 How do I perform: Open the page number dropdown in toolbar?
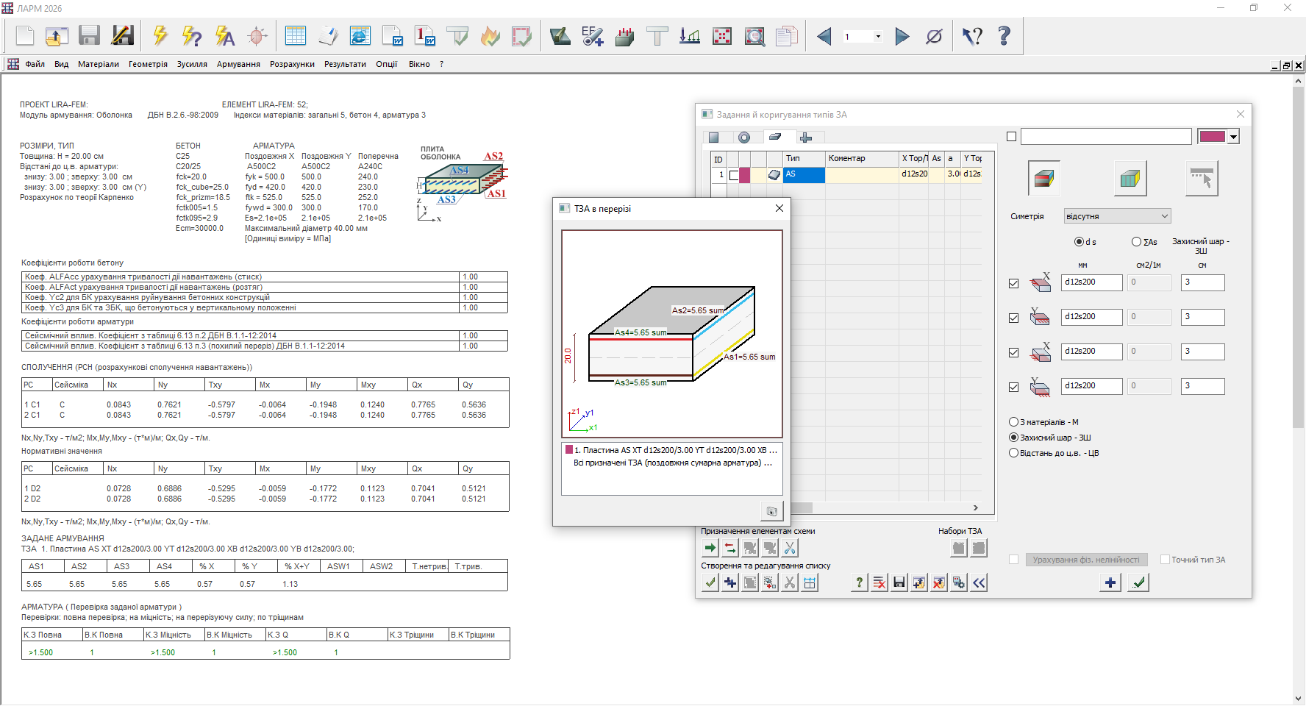pyautogui.click(x=878, y=36)
